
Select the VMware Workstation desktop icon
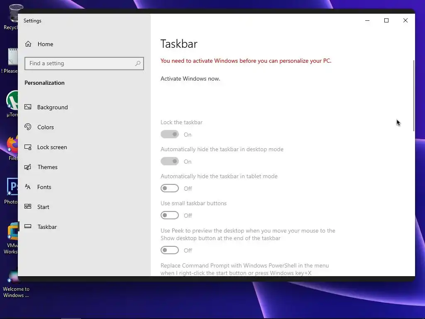pos(11,238)
